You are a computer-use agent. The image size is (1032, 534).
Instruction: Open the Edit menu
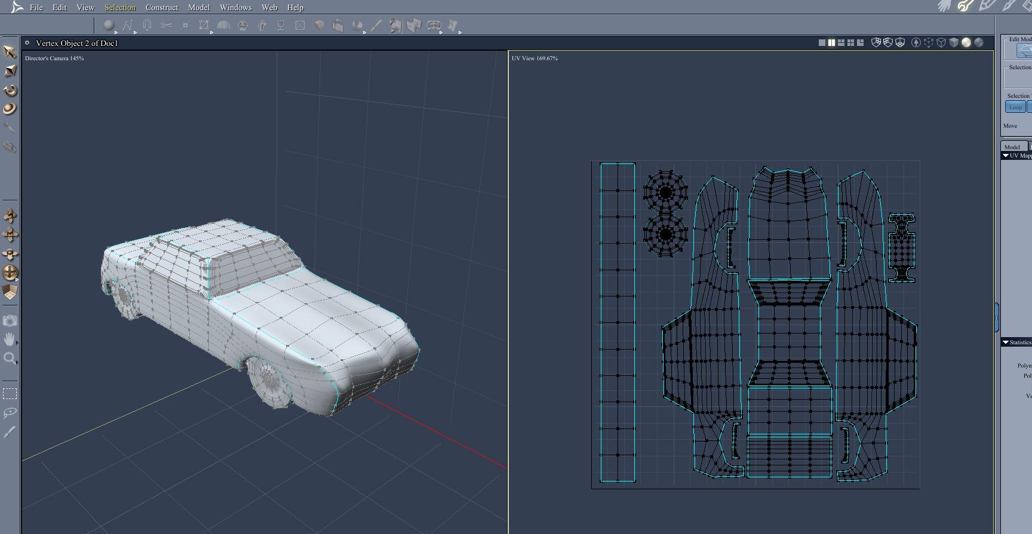click(59, 7)
